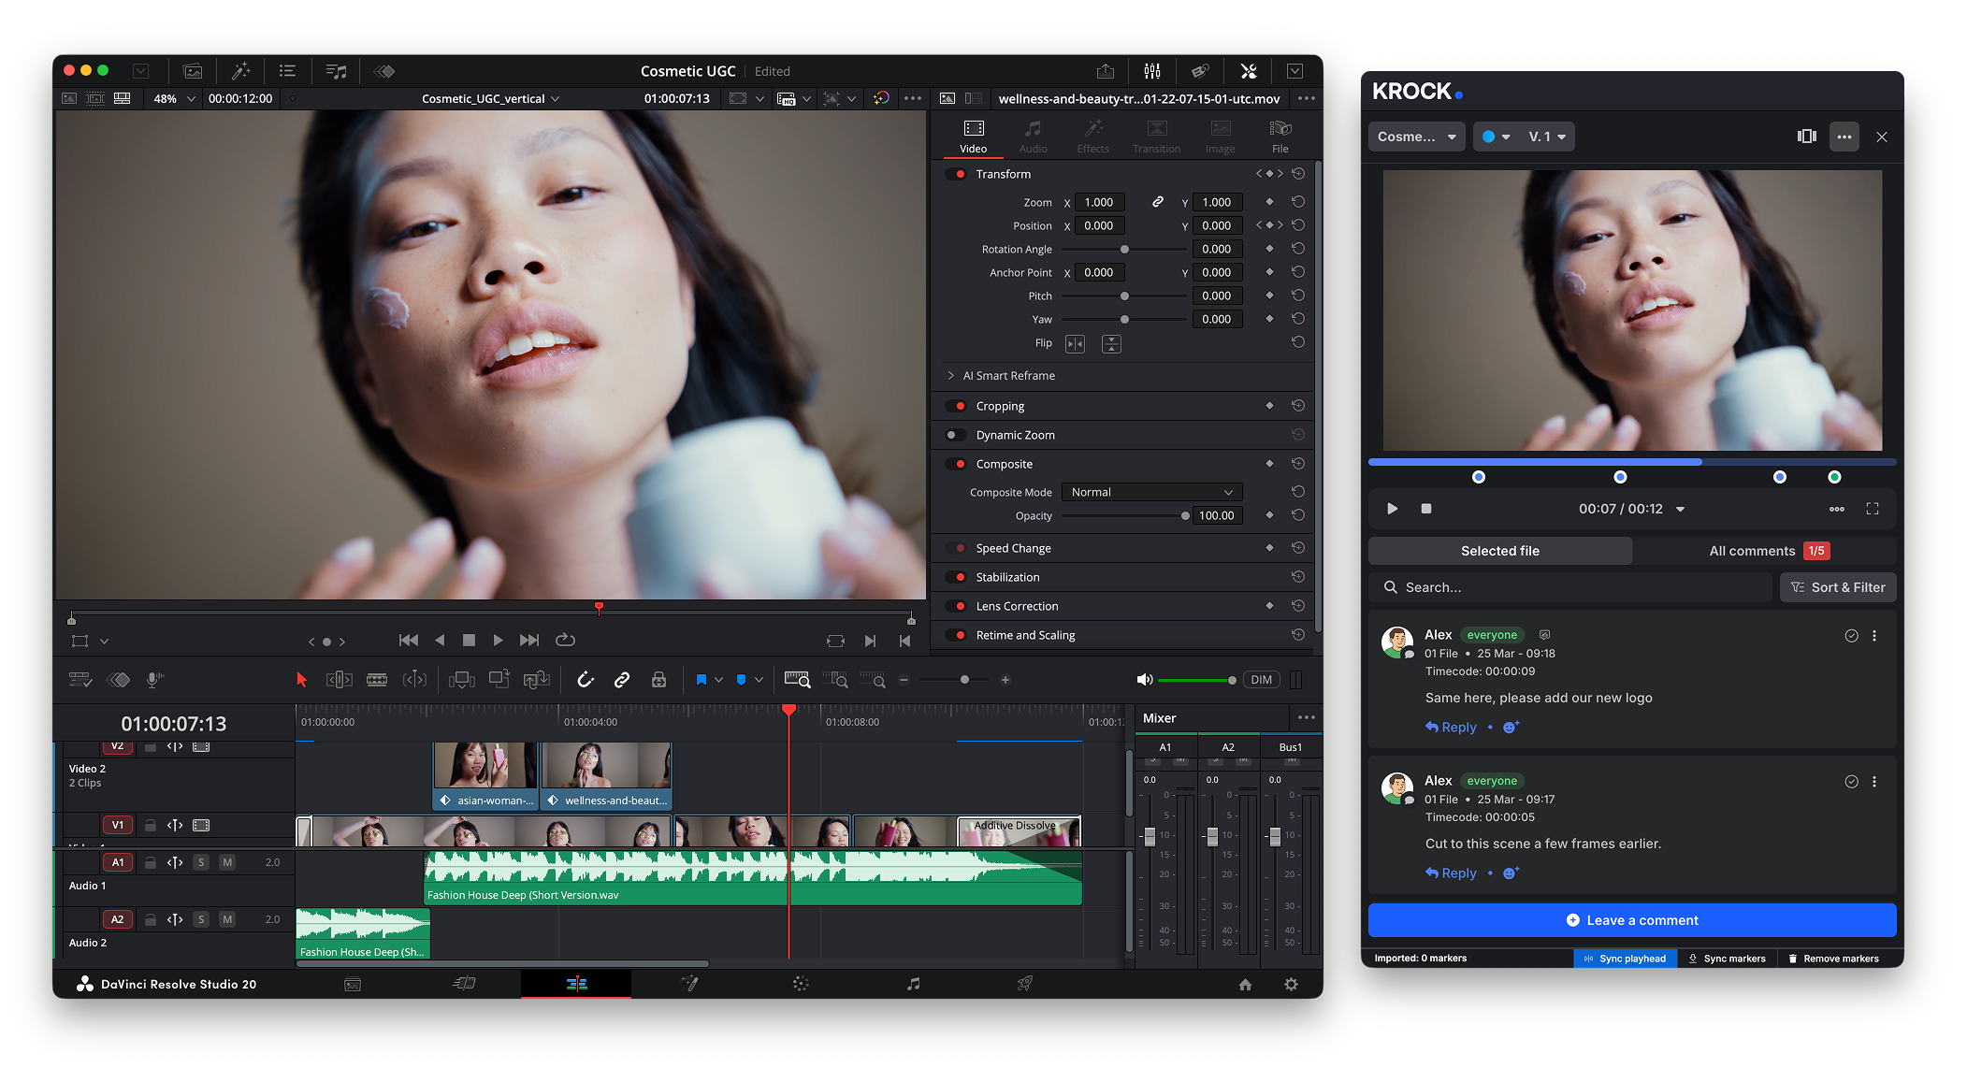Toggle the Transform enable switch

pyautogui.click(x=956, y=174)
